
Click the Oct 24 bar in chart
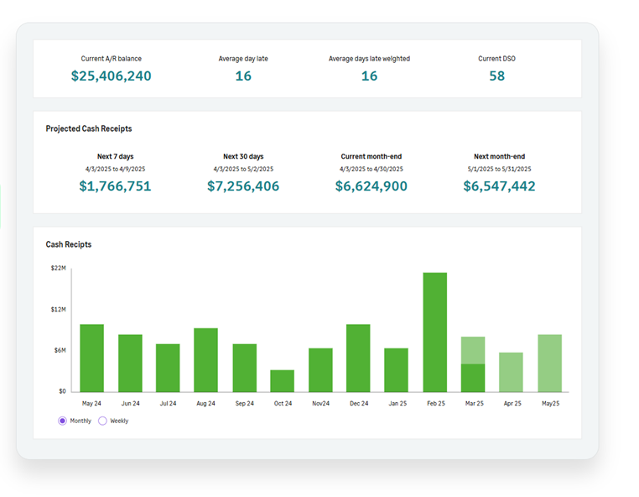coord(283,380)
